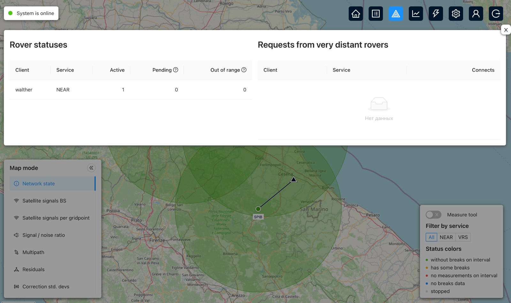
Task: Click the Pending help question icon
Action: 176,70
